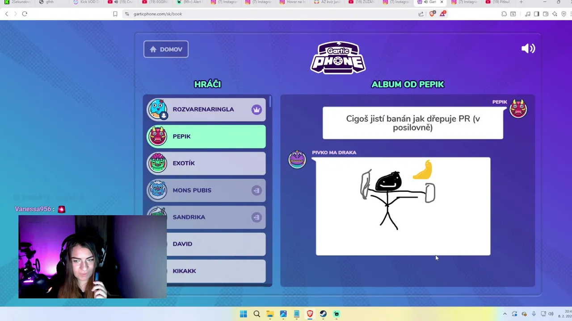Open the Brave Rewards triangle icon
Image resolution: width=572 pixels, height=321 pixels.
click(x=442, y=14)
